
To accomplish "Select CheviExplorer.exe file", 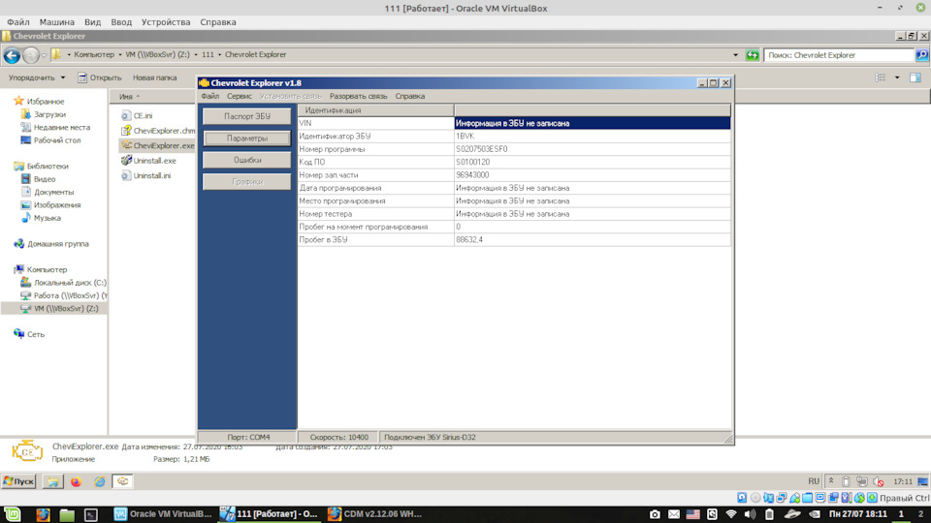I will point(157,145).
